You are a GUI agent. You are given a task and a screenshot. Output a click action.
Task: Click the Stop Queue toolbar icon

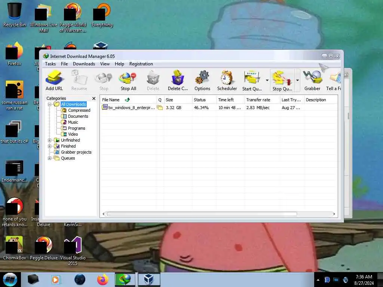[282, 81]
